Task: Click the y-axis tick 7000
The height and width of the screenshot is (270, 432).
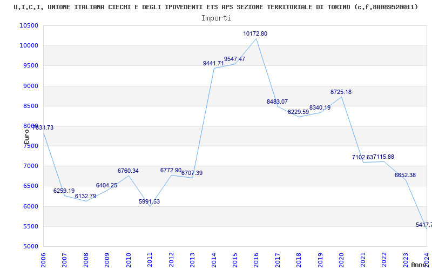Action: tap(30, 166)
